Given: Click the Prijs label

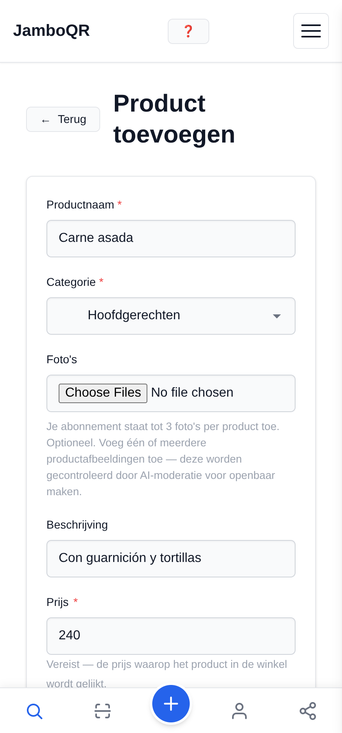Looking at the screenshot, I should [57, 602].
